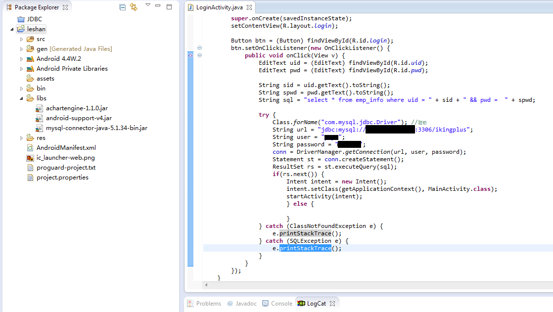Expand the src folder
553x312 pixels.
pos(21,39)
